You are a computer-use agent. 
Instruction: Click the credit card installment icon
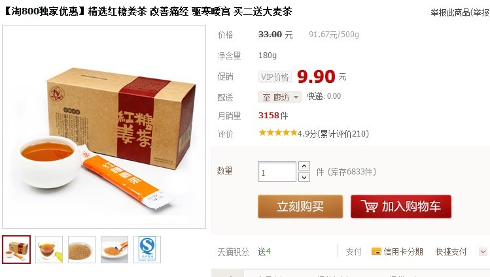pyautogui.click(x=376, y=252)
